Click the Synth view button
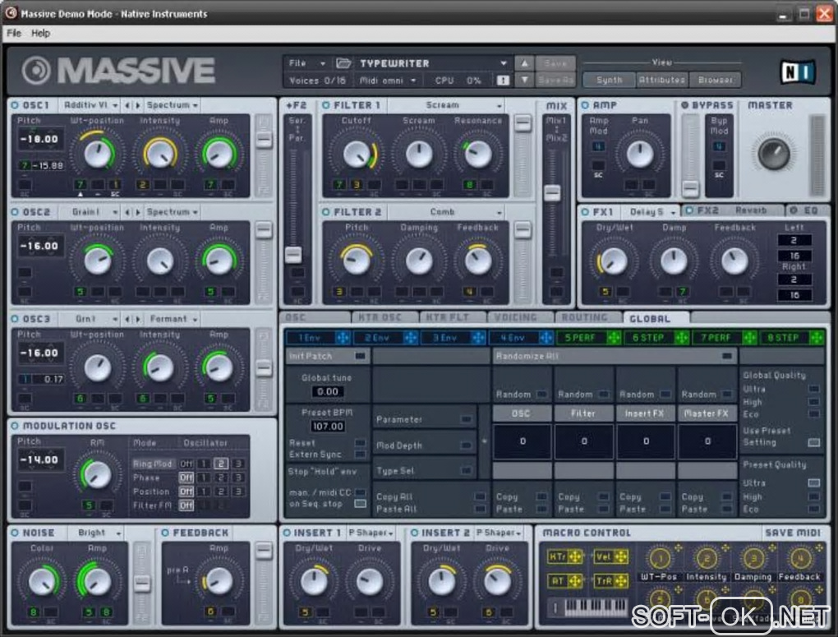Screen dimensions: 838x637 (610, 81)
